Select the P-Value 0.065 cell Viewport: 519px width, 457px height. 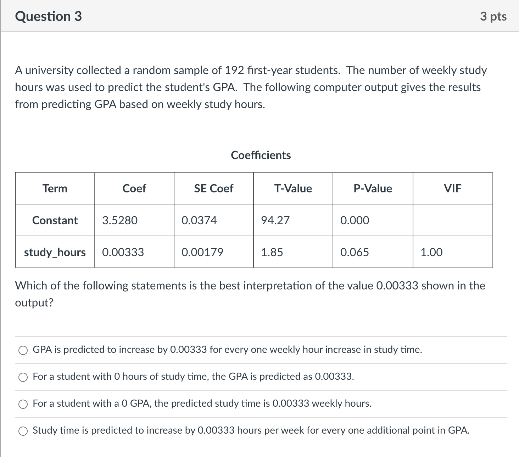(x=354, y=252)
